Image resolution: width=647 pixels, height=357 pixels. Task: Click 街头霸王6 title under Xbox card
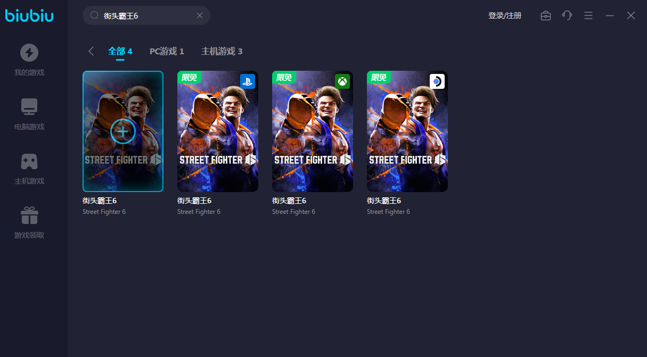pos(289,201)
